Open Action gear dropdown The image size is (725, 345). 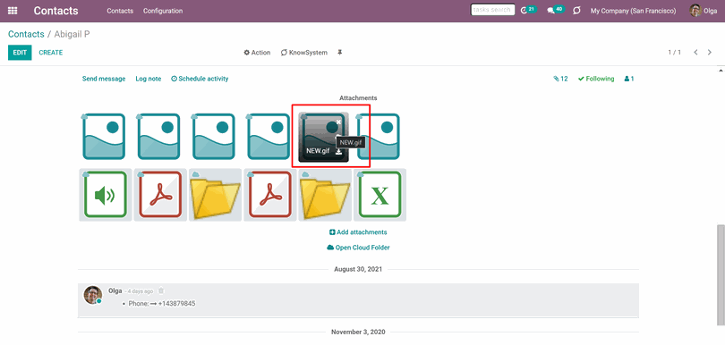(x=257, y=53)
